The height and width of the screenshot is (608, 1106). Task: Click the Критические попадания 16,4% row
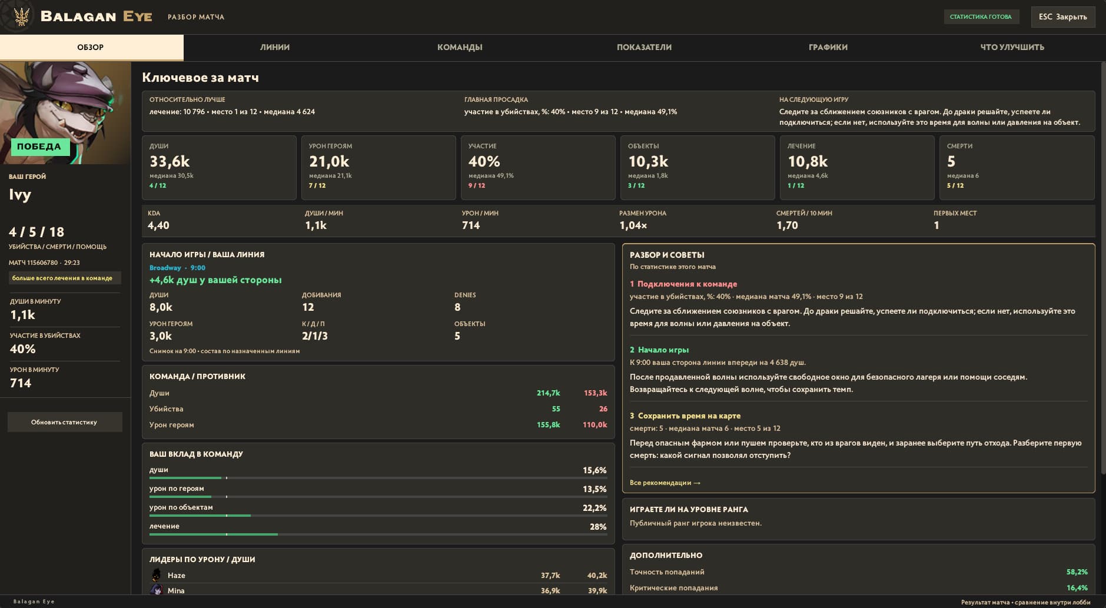click(x=858, y=587)
